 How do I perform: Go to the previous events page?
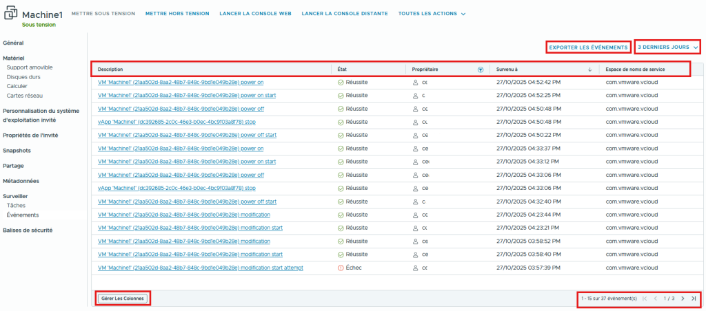(x=655, y=299)
